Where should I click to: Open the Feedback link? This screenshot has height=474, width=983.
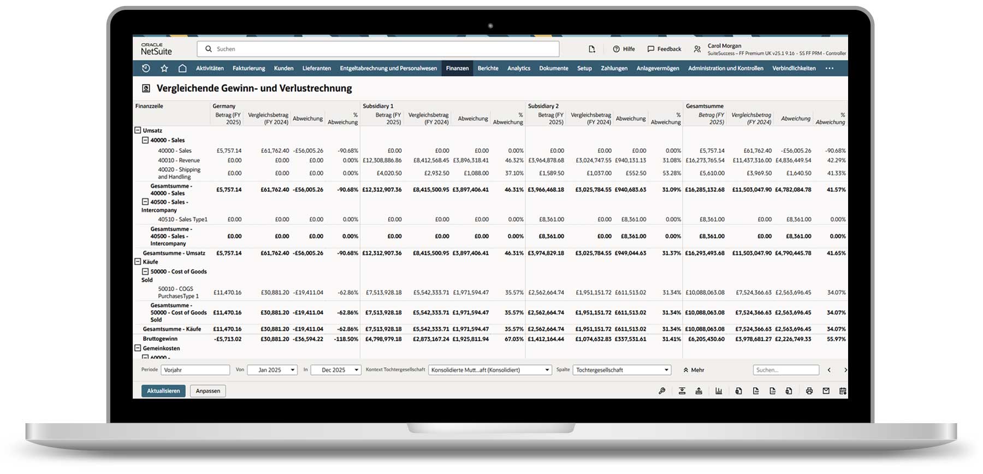[x=664, y=49]
